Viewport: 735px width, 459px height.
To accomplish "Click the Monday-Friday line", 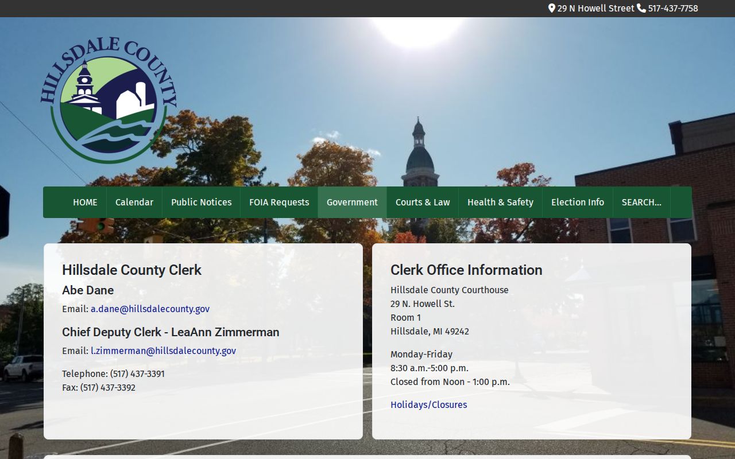I will point(421,354).
